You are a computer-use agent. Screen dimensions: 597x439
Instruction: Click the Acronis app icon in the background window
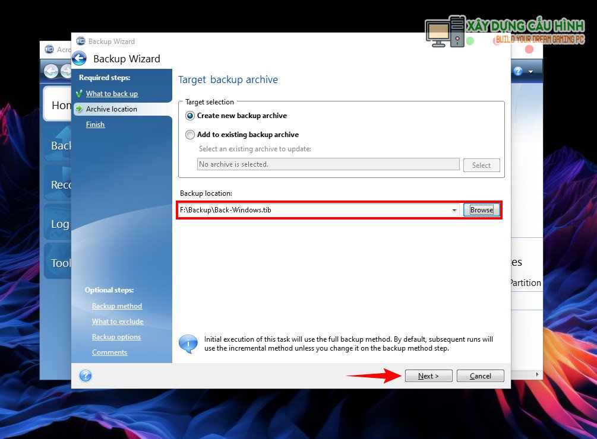(x=49, y=50)
